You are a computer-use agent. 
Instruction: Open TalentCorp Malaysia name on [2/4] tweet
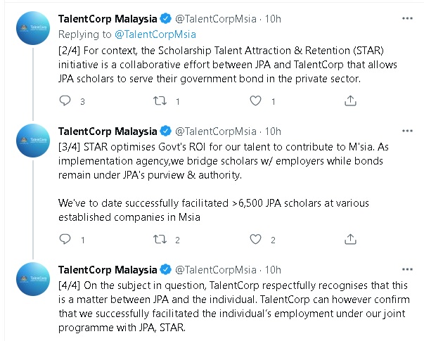tap(108, 19)
